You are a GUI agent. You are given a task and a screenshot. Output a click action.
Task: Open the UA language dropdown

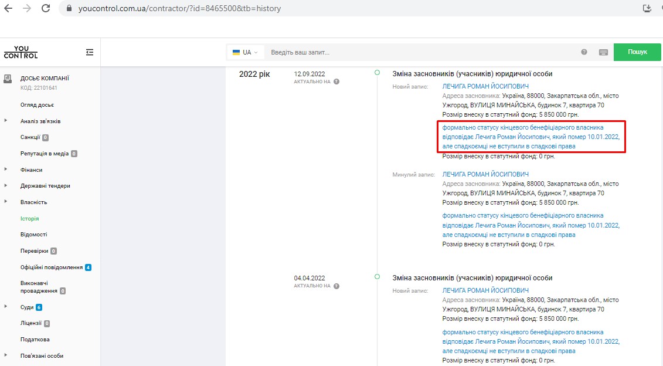tap(245, 52)
